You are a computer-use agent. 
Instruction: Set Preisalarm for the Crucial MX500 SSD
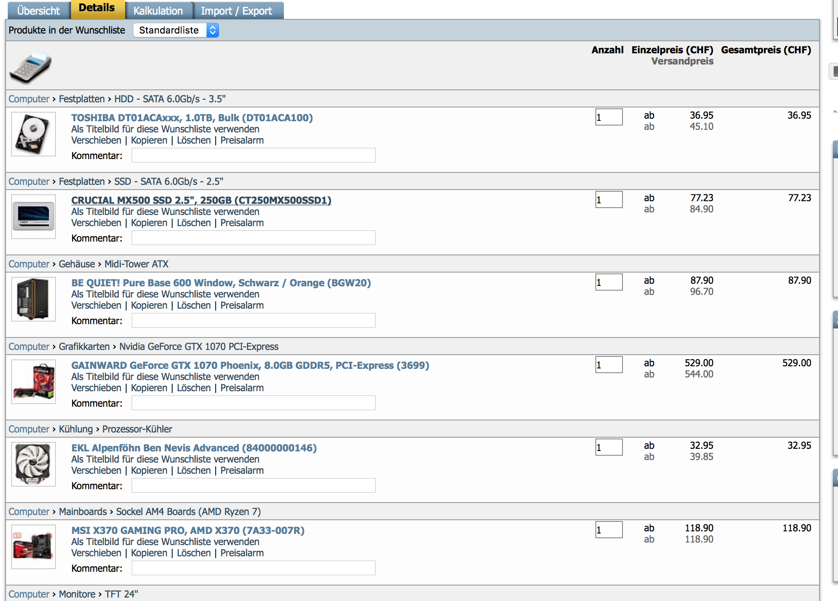(242, 223)
